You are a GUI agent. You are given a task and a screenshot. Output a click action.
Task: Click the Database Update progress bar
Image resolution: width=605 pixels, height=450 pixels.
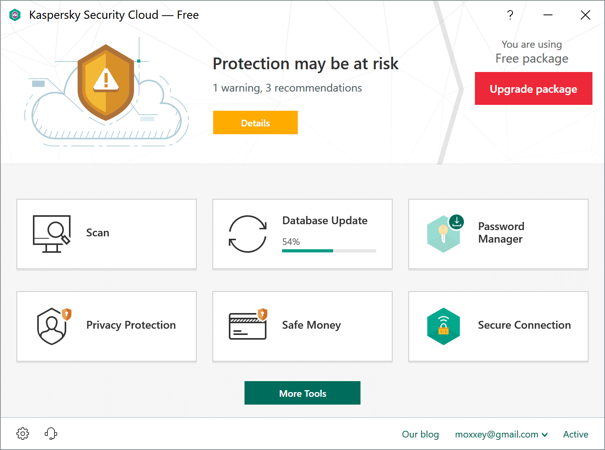(x=329, y=251)
